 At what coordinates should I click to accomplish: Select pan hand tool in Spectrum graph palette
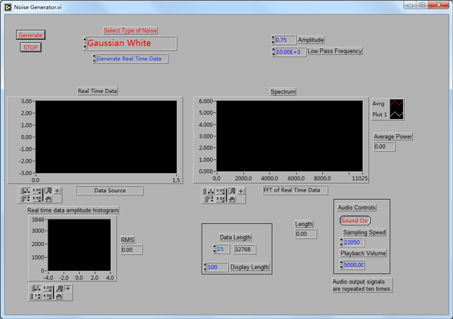click(231, 200)
